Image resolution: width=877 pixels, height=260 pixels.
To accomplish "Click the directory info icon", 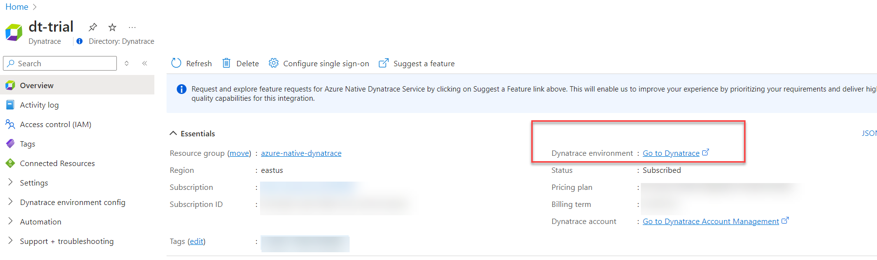I will point(79,41).
